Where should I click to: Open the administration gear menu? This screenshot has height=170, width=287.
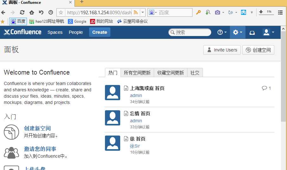click(x=238, y=32)
